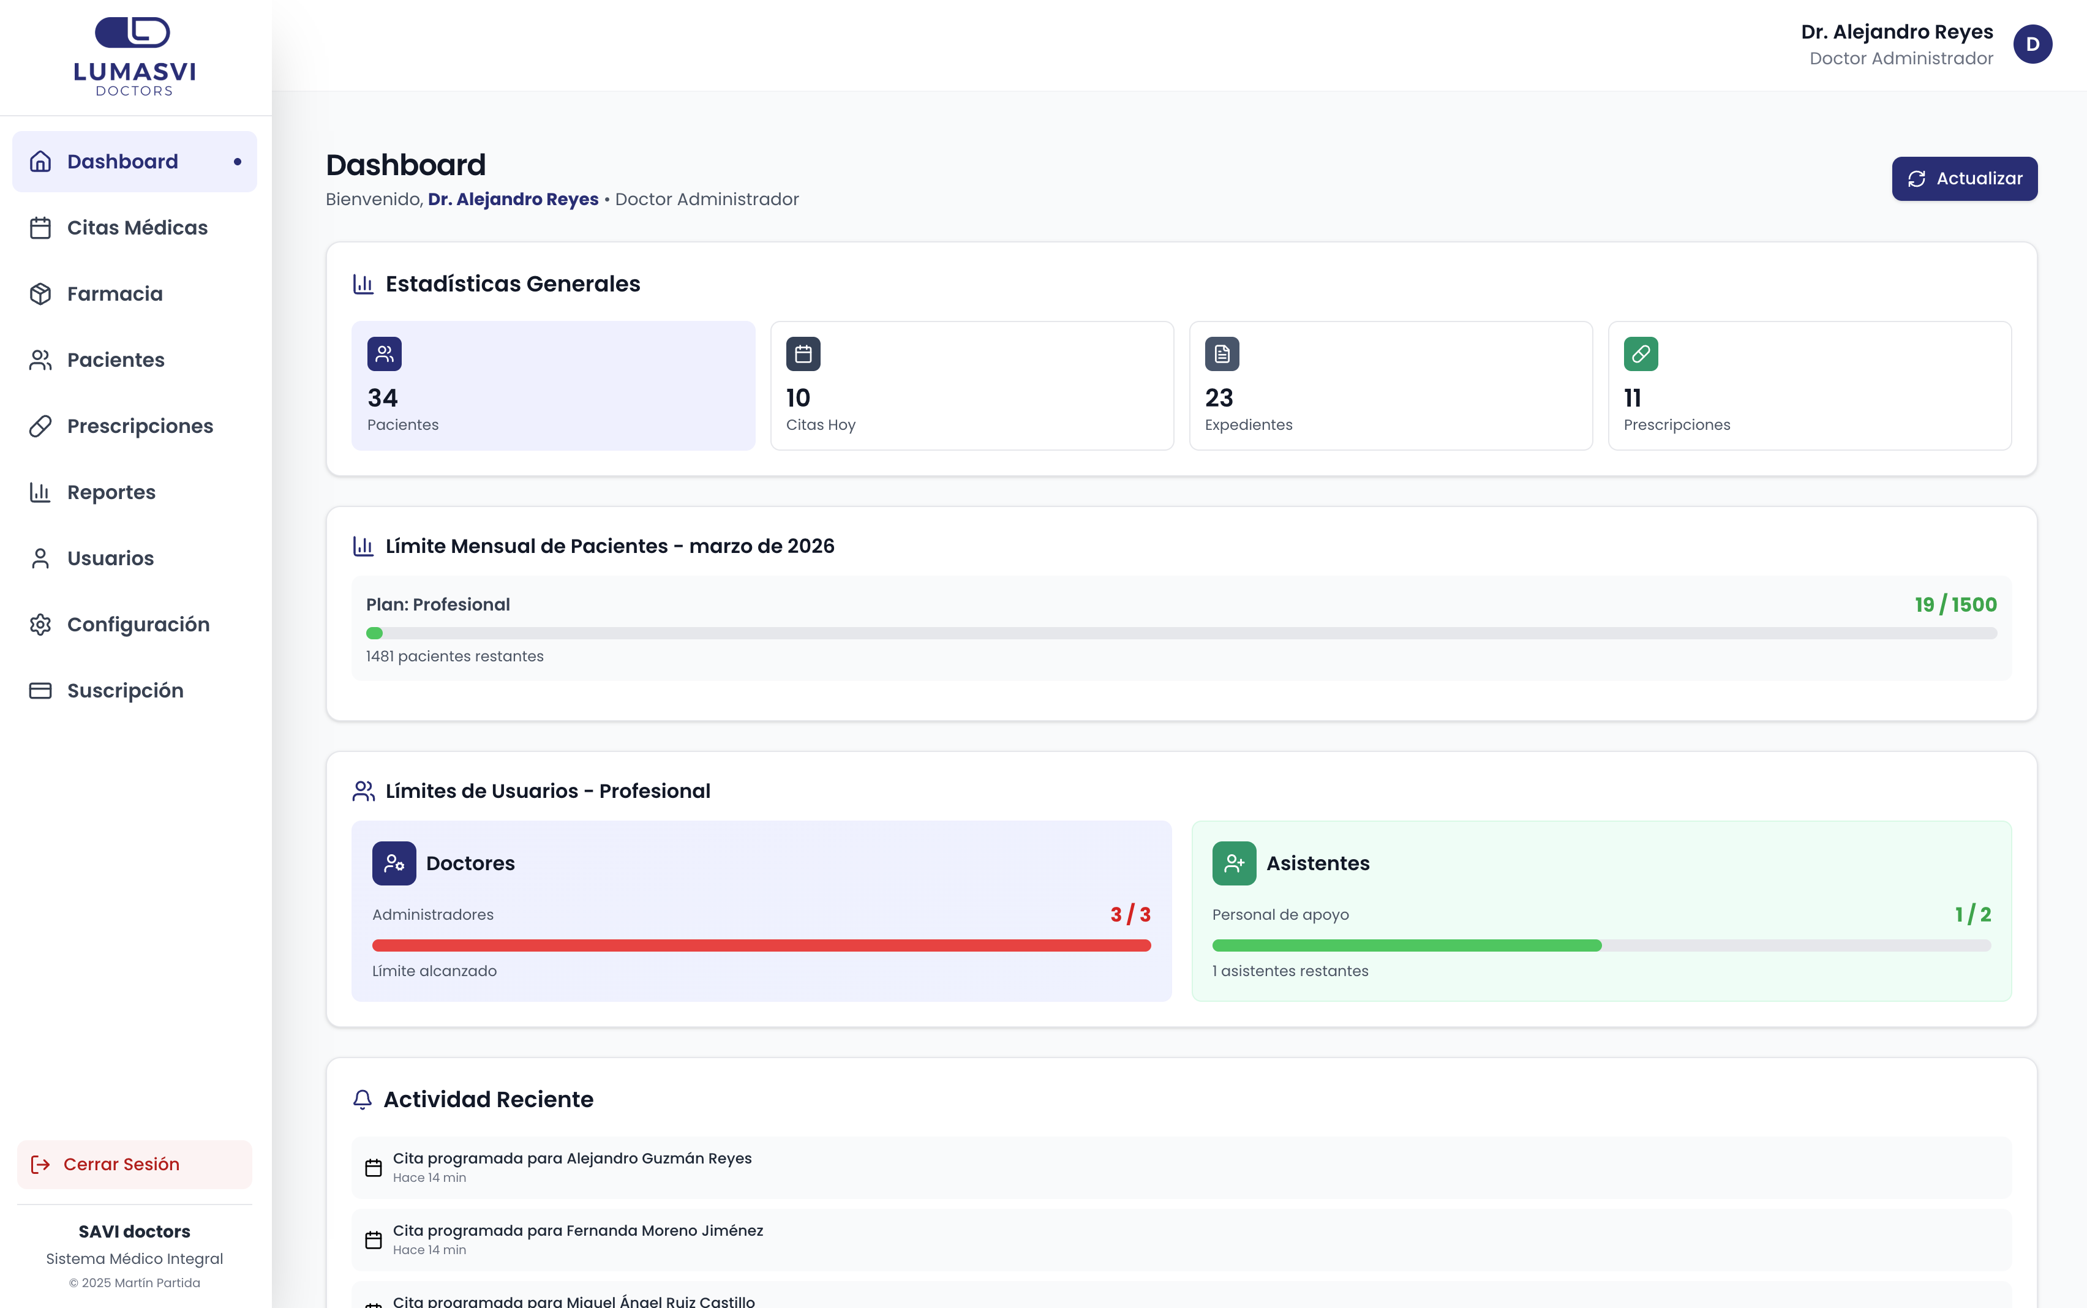Image resolution: width=2087 pixels, height=1308 pixels.
Task: Click the bell icon next to Actividad Reciente
Action: click(363, 1100)
